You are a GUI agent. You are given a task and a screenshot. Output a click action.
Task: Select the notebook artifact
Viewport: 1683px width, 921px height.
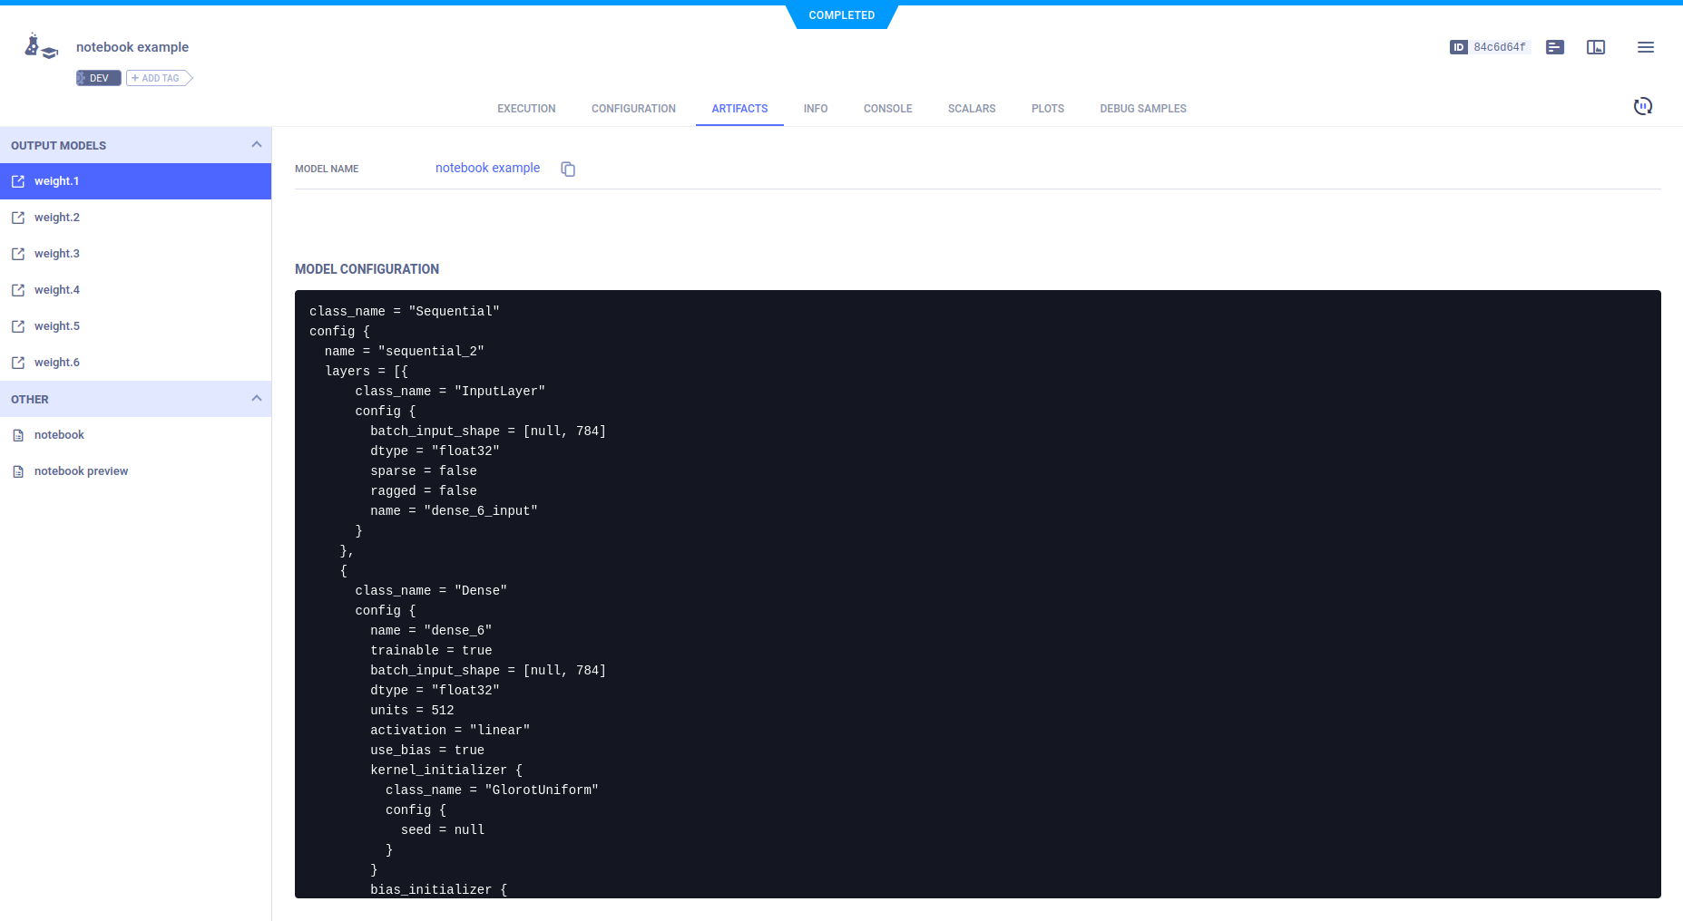59,435
